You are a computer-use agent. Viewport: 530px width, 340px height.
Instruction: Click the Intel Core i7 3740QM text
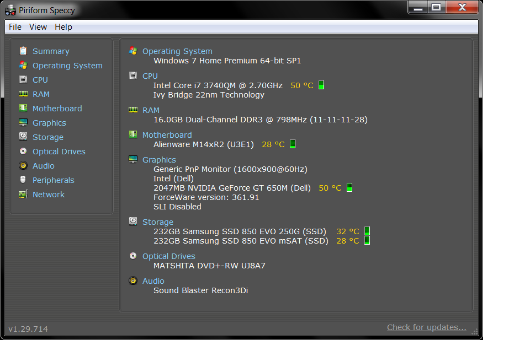[218, 85]
